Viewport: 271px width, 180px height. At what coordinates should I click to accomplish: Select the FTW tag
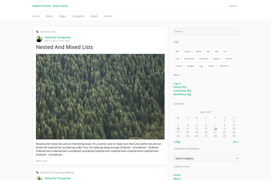(x=216, y=52)
